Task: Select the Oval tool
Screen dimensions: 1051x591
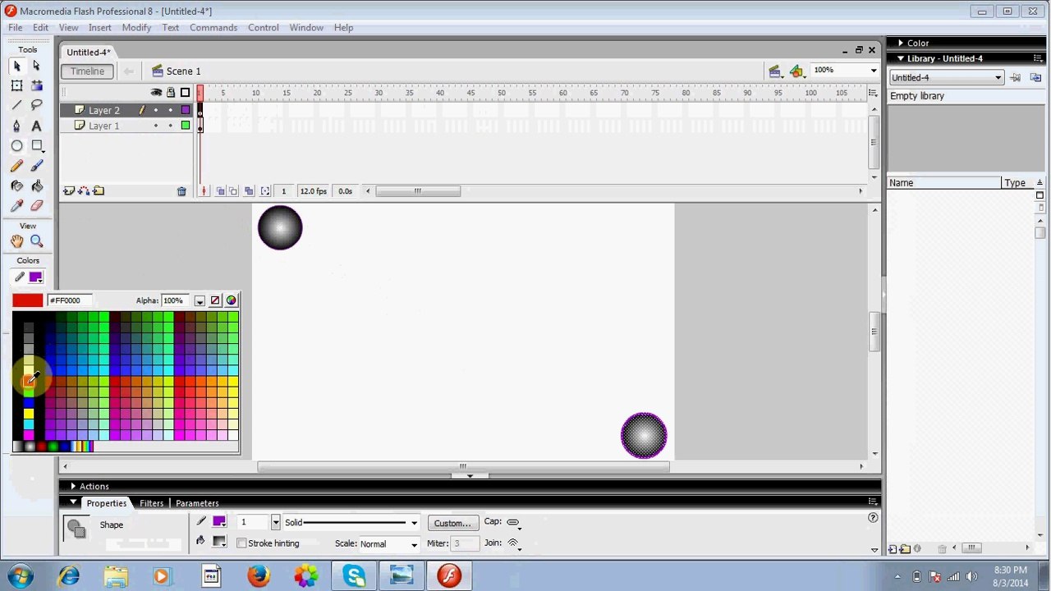Action: 16,145
